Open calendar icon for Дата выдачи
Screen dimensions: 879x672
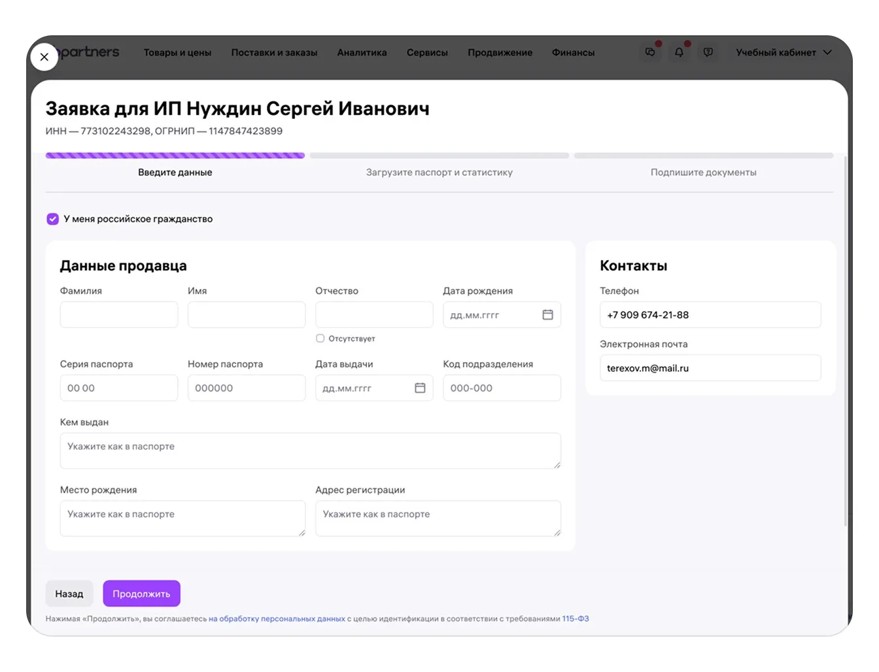(x=420, y=388)
